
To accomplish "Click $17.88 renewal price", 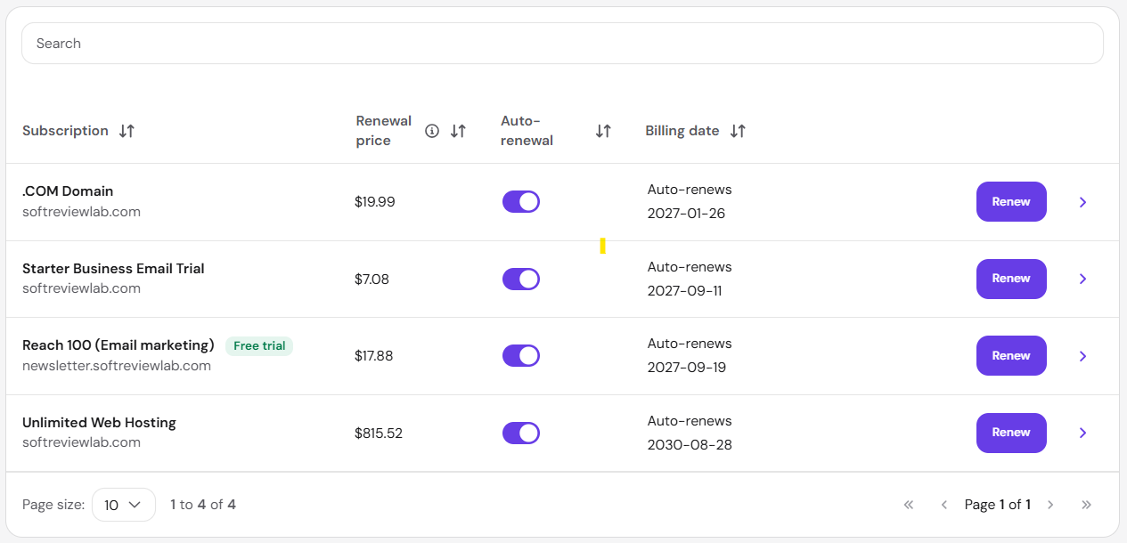I will pyautogui.click(x=374, y=356).
